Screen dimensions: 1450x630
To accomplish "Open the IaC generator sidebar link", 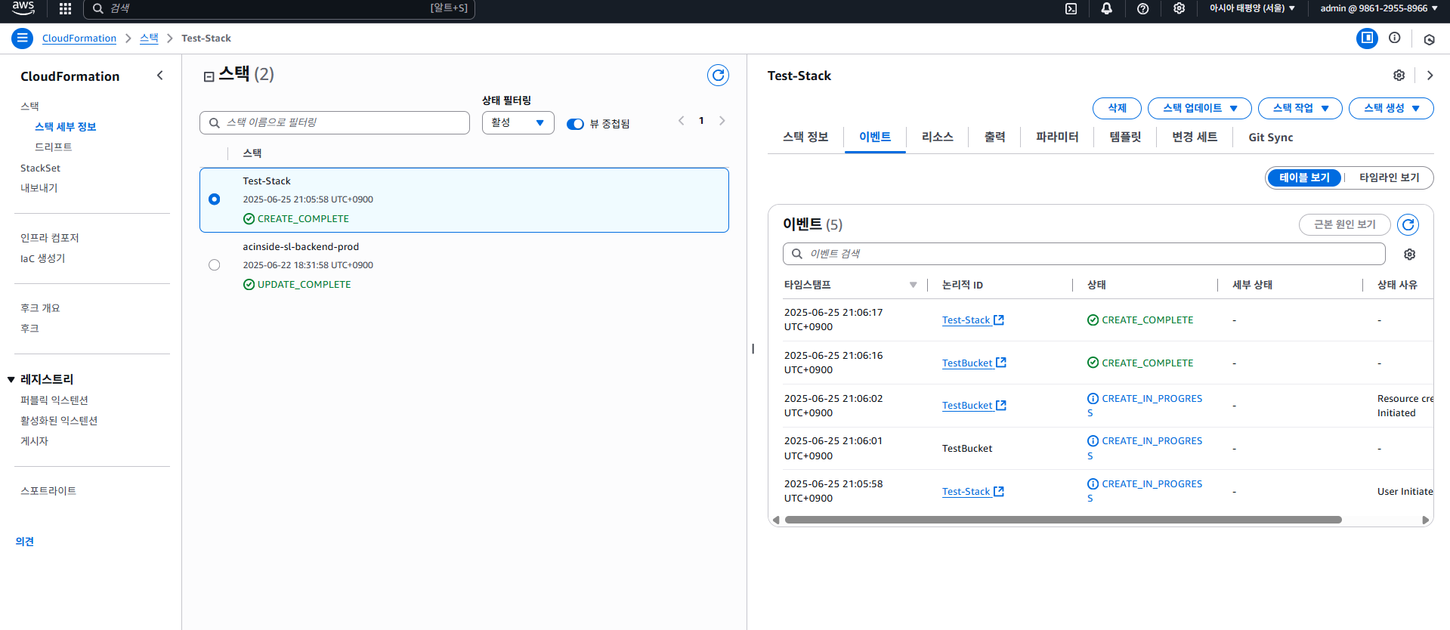I will [x=43, y=258].
